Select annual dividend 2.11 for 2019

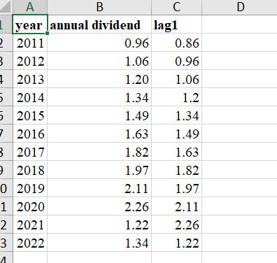click(99, 188)
